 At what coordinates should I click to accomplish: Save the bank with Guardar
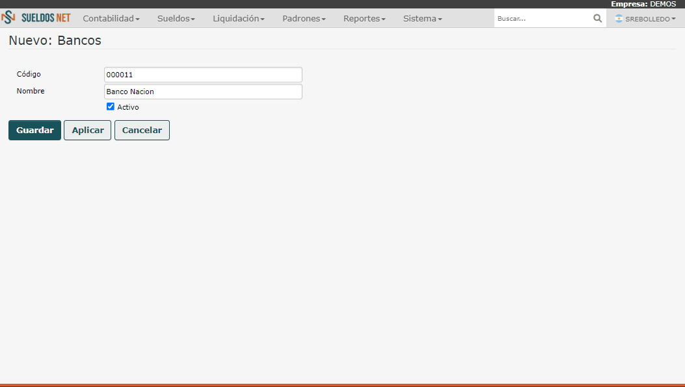35,130
